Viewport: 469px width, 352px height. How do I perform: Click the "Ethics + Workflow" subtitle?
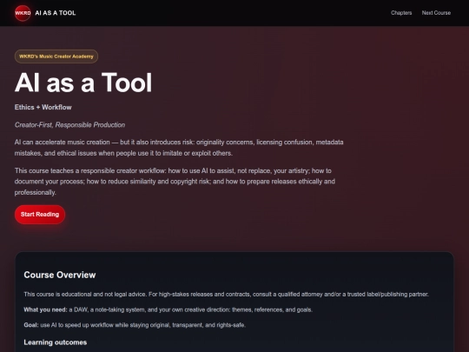pos(43,107)
